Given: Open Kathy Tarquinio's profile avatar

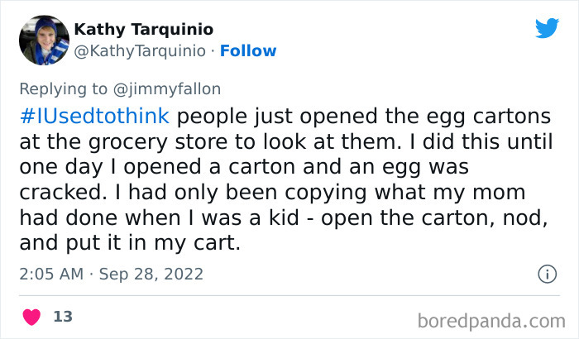Looking at the screenshot, I should point(43,39).
